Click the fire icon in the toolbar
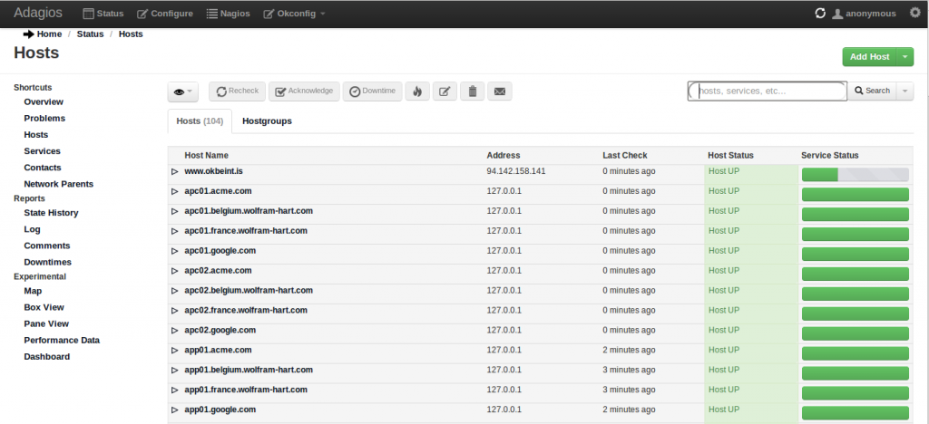 pos(417,92)
